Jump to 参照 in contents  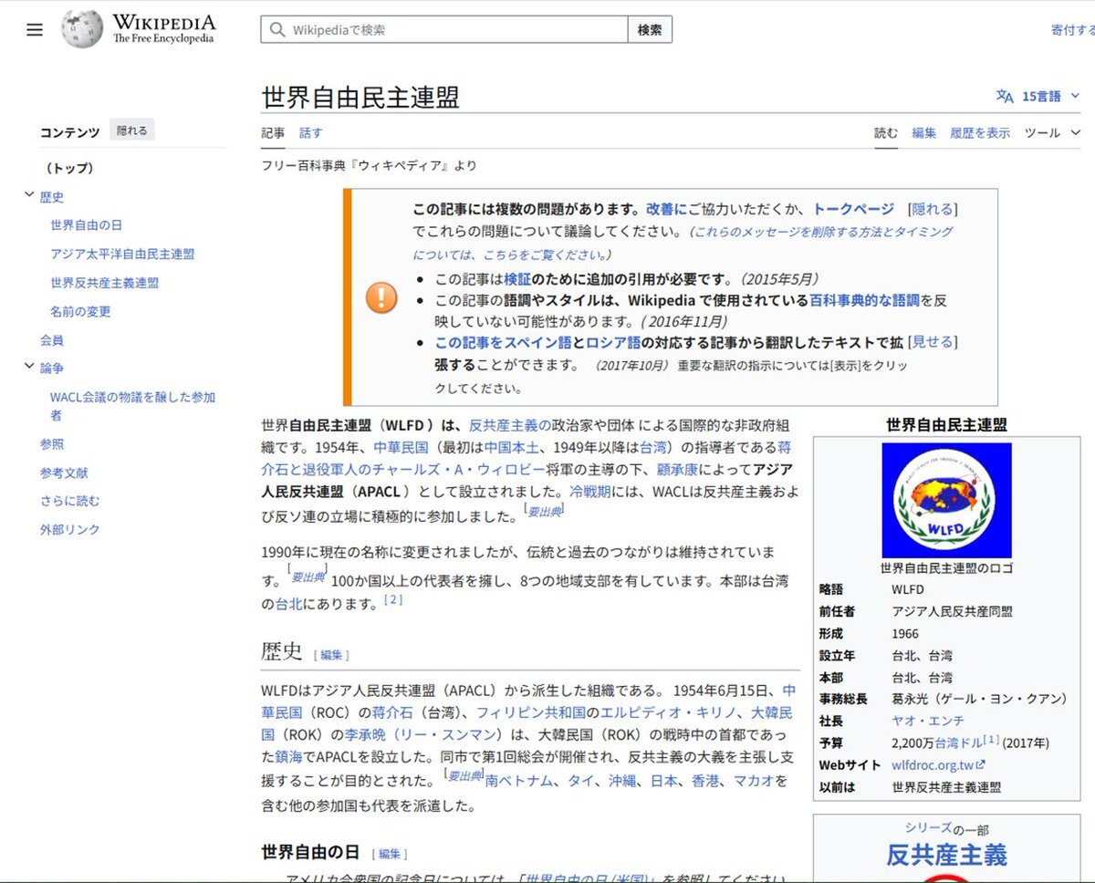52,444
